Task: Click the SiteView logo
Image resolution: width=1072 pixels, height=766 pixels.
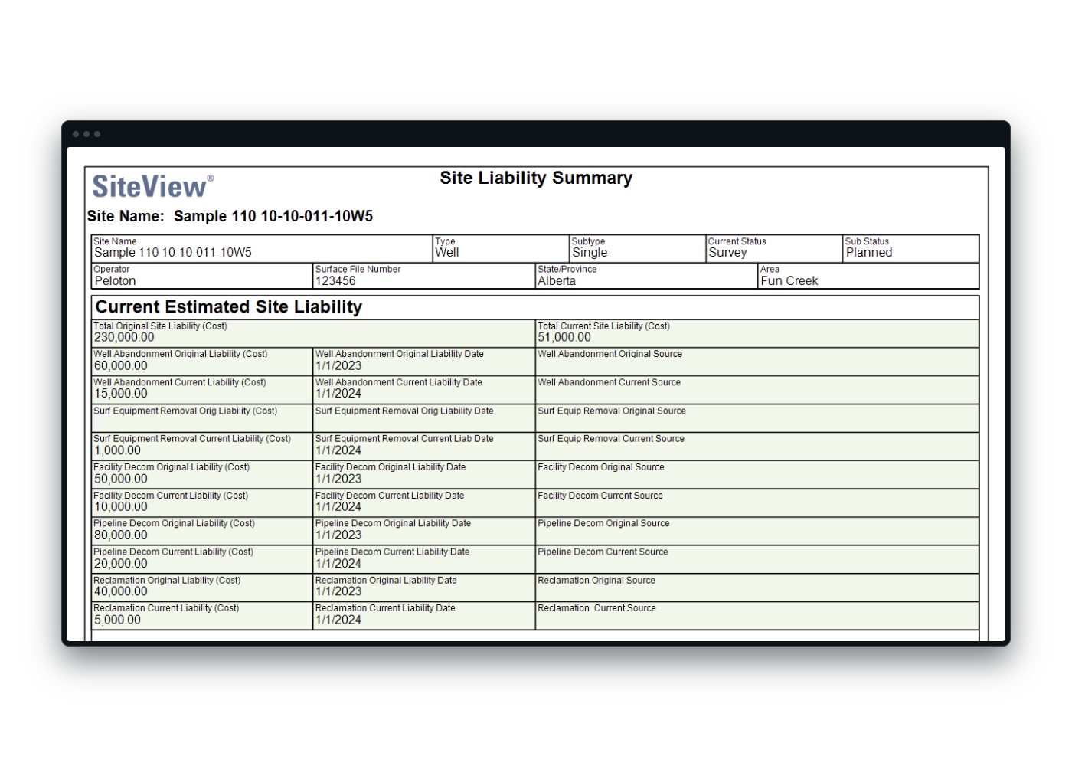Action: click(152, 187)
